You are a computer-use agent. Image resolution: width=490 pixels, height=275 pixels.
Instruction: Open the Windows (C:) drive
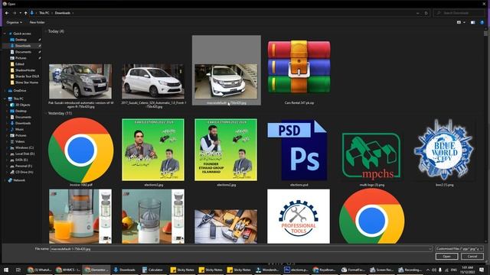[x=24, y=147]
